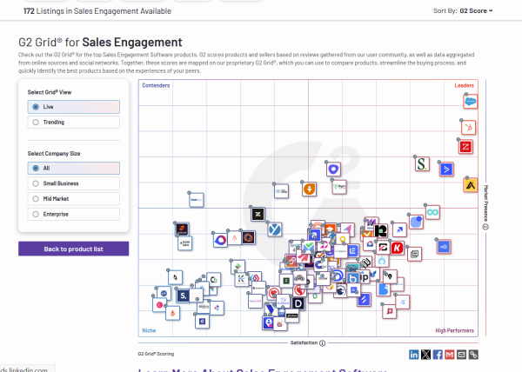The width and height of the screenshot is (522, 372).
Task: Copy the grid link with the chain icon
Action: [473, 355]
